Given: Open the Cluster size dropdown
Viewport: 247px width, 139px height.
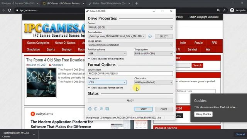Looking at the screenshot, I should tap(154, 82).
